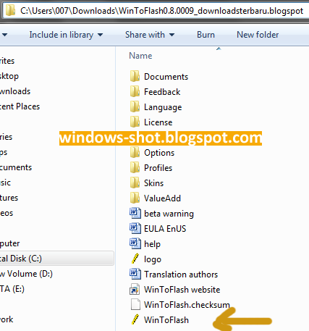The height and width of the screenshot is (331, 309).
Task: Select the WinToFlash.checksum file name
Action: (x=187, y=305)
